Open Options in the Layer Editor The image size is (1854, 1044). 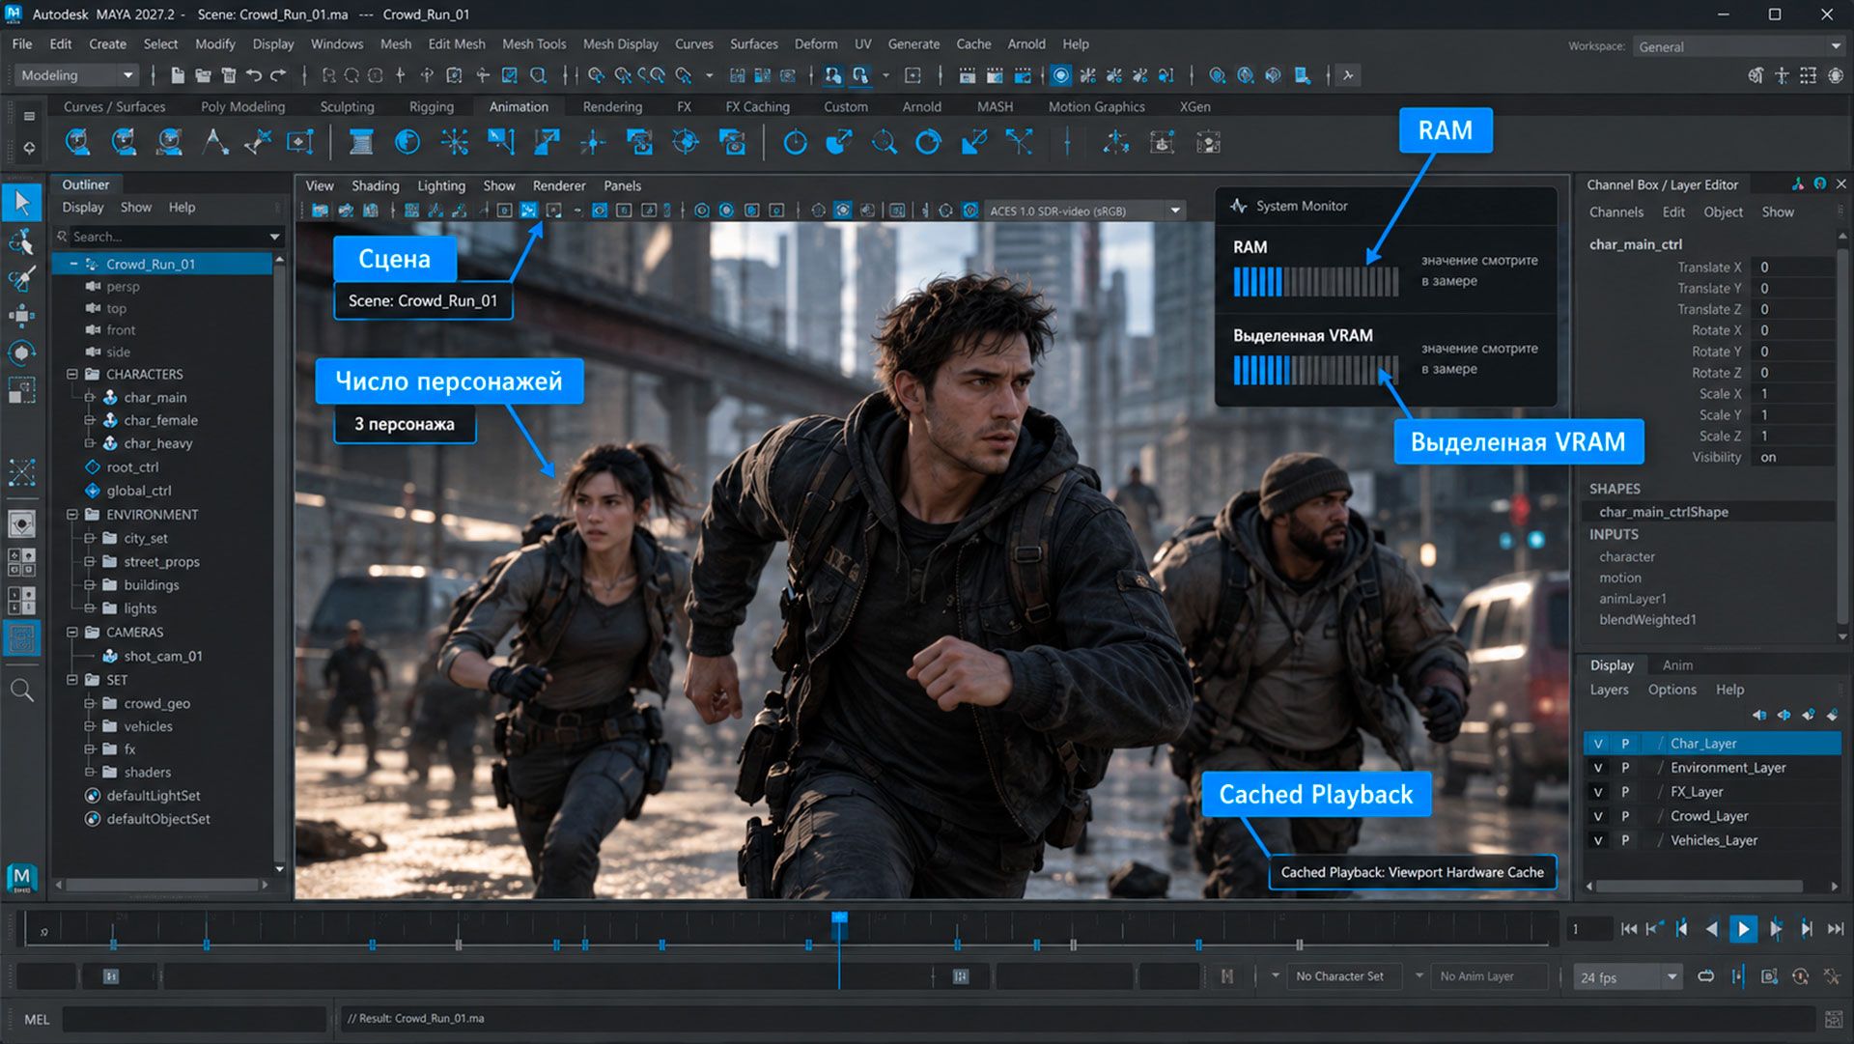(x=1672, y=690)
